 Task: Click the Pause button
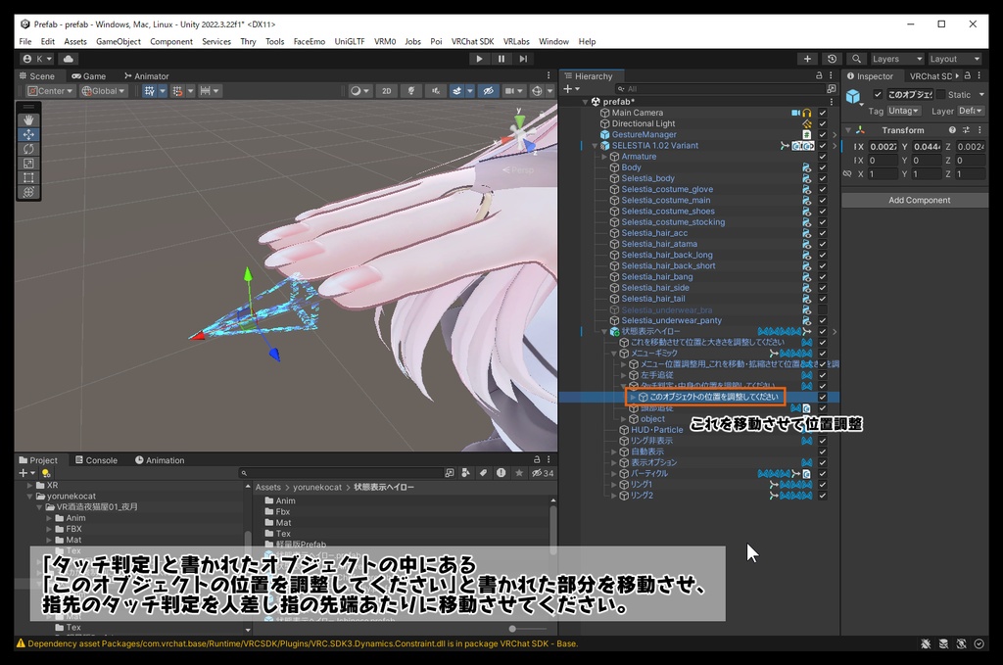[x=501, y=59]
